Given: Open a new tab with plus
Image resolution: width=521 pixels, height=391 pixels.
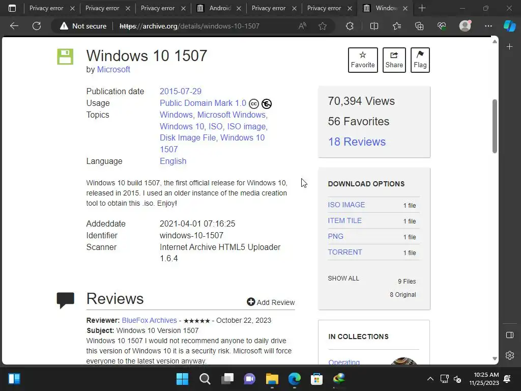Looking at the screenshot, I should (422, 8).
